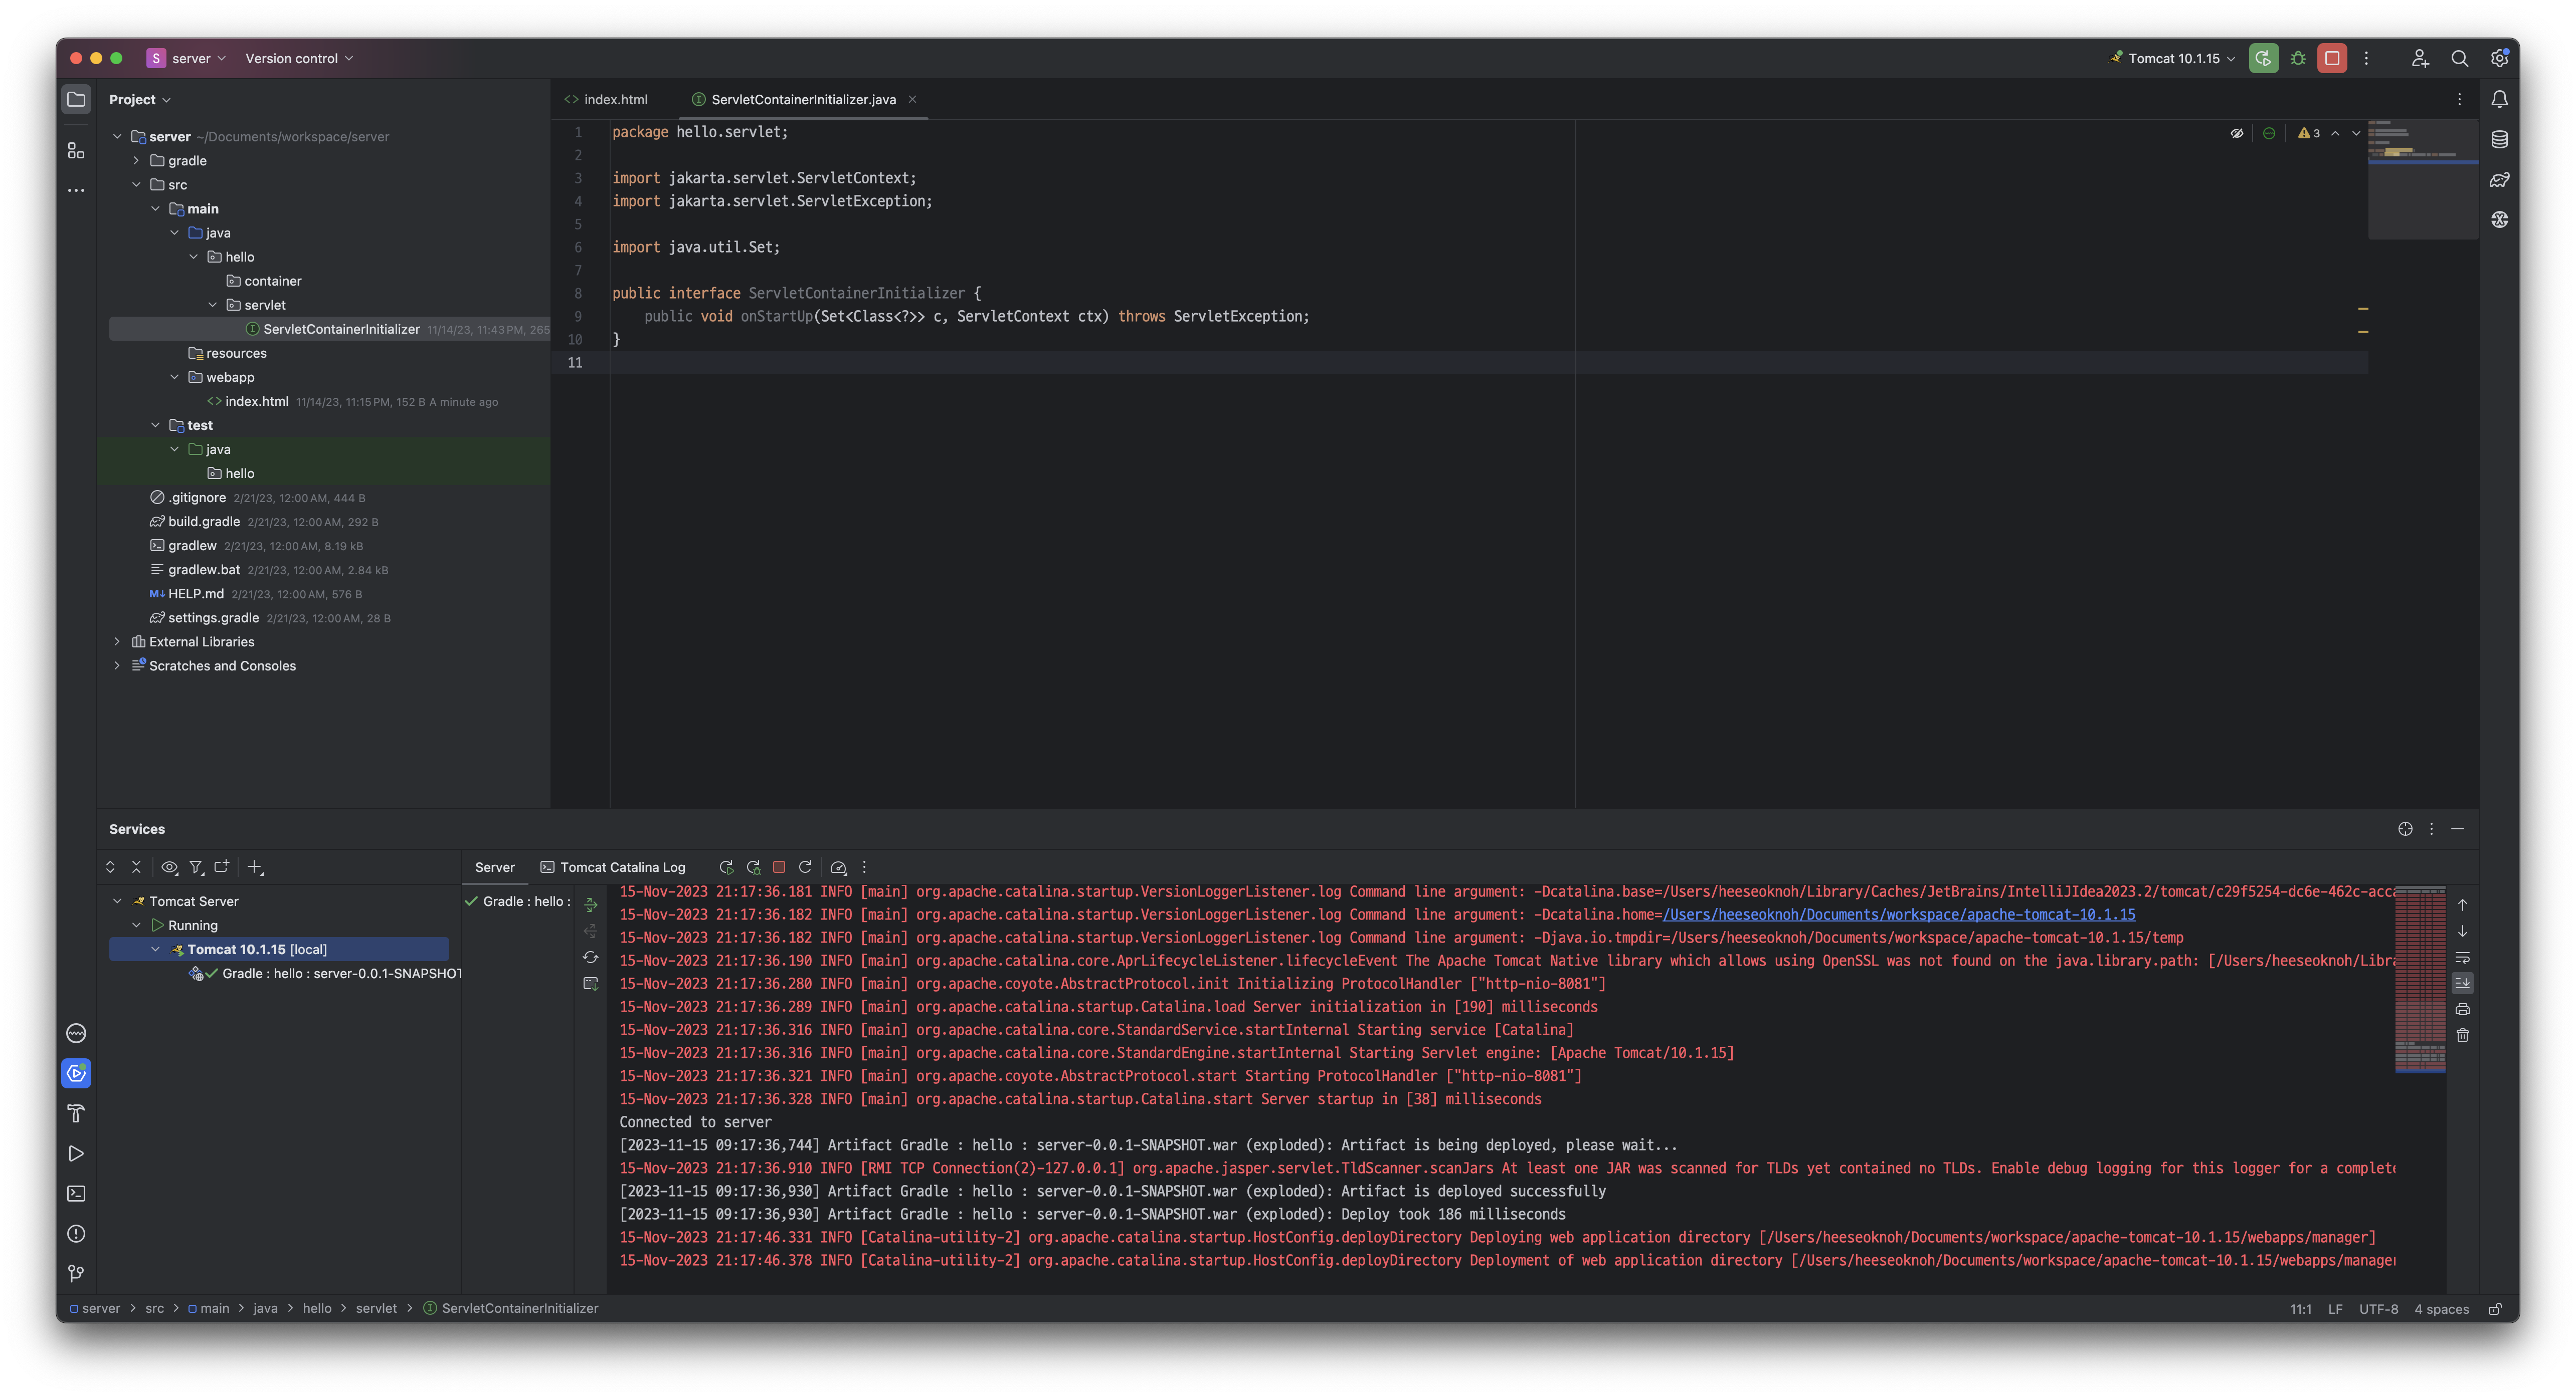Open the Terminal tool window
Image resolution: width=2576 pixels, height=1397 pixels.
click(76, 1194)
